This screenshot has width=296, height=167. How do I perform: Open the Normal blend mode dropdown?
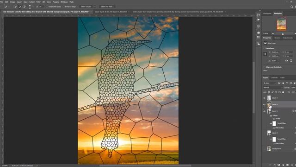coord(273,88)
